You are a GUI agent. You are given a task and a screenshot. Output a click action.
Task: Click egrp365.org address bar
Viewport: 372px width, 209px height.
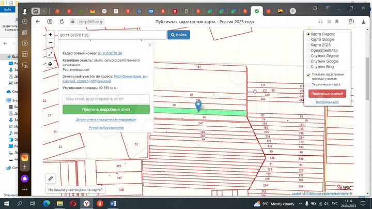(x=90, y=22)
